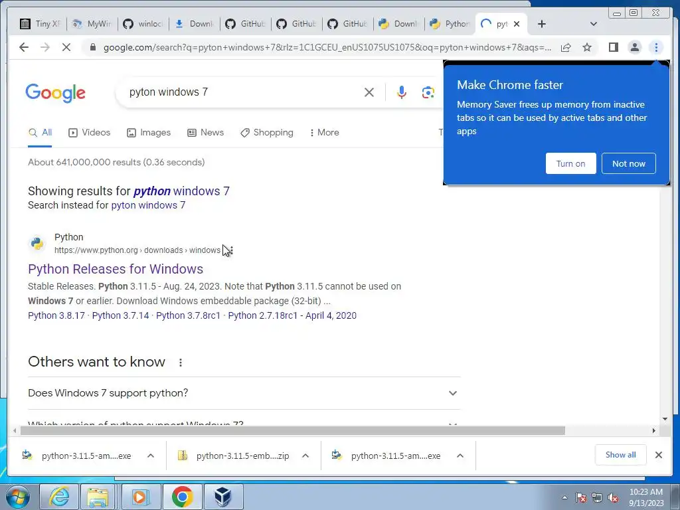Open the Python 3.8.17 sublink
The height and width of the screenshot is (510, 680).
[x=56, y=315]
